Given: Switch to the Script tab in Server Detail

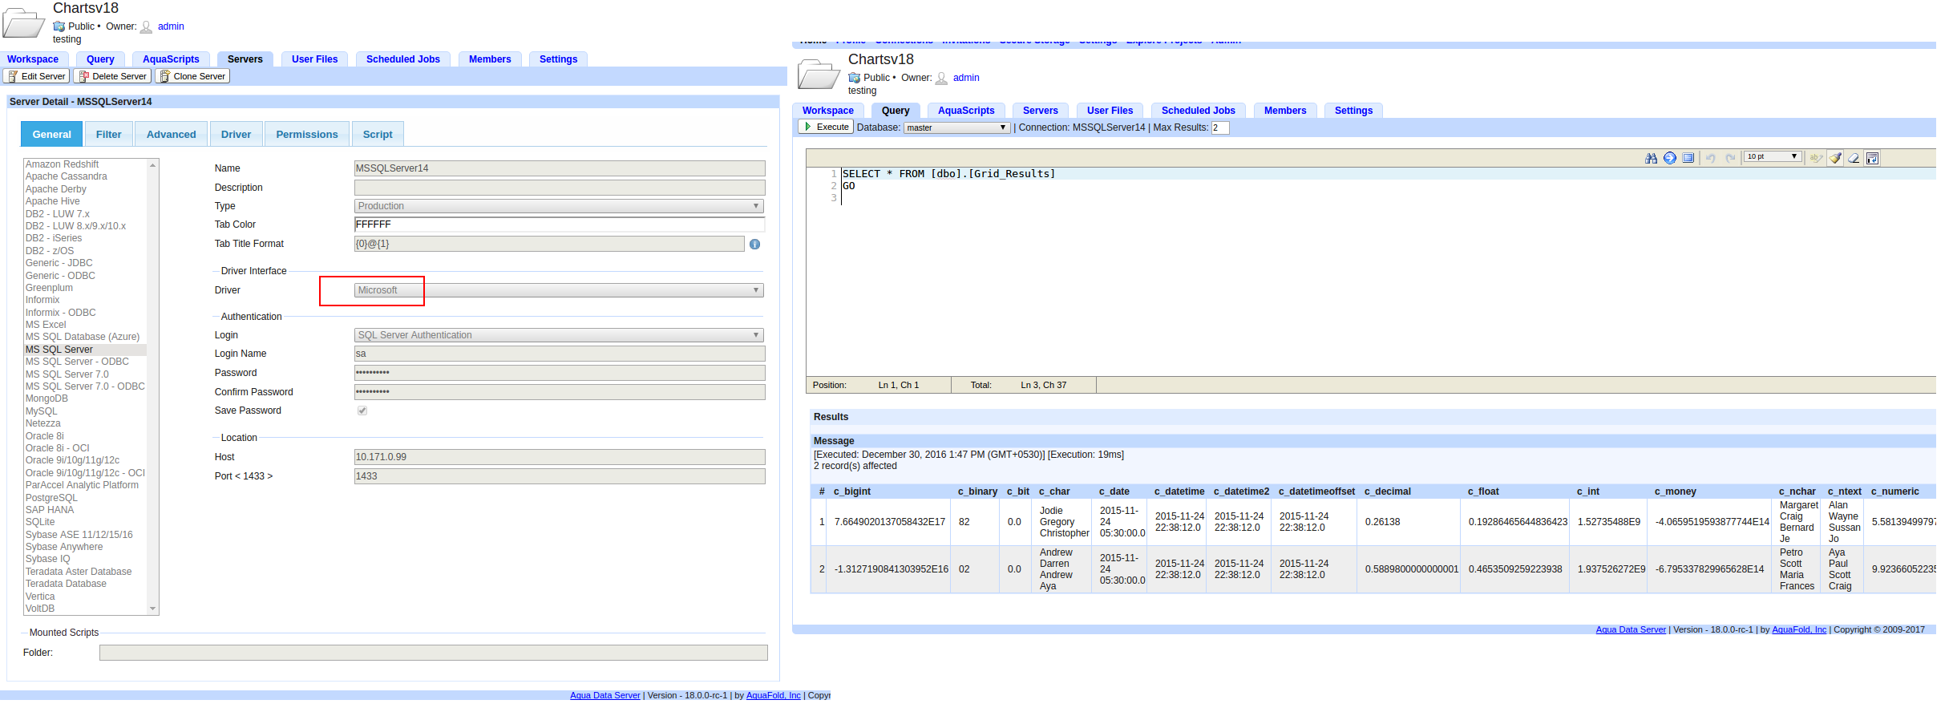Looking at the screenshot, I should (378, 135).
